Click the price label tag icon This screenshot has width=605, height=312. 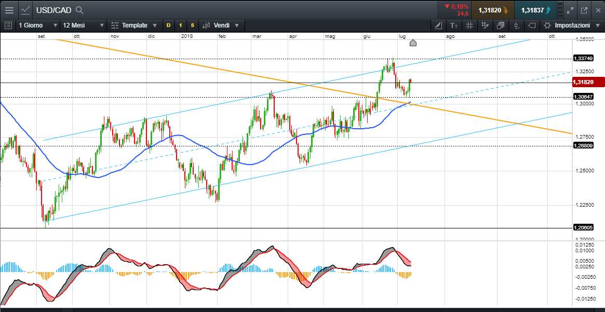point(532,26)
